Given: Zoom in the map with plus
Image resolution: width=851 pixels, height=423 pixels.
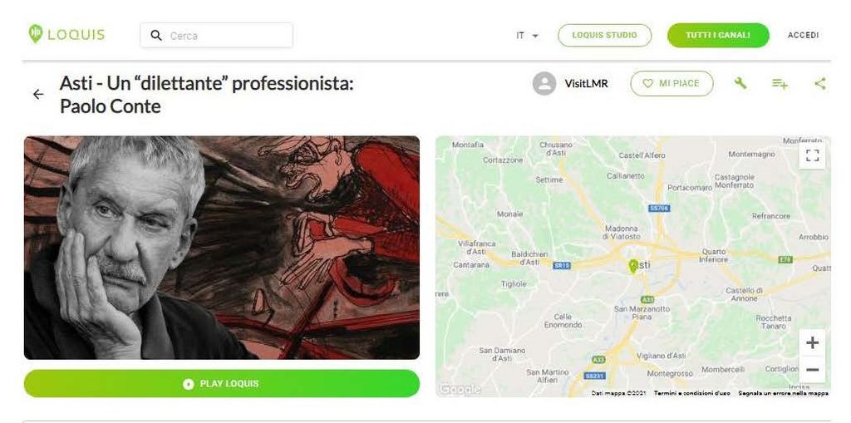Looking at the screenshot, I should pos(812,342).
